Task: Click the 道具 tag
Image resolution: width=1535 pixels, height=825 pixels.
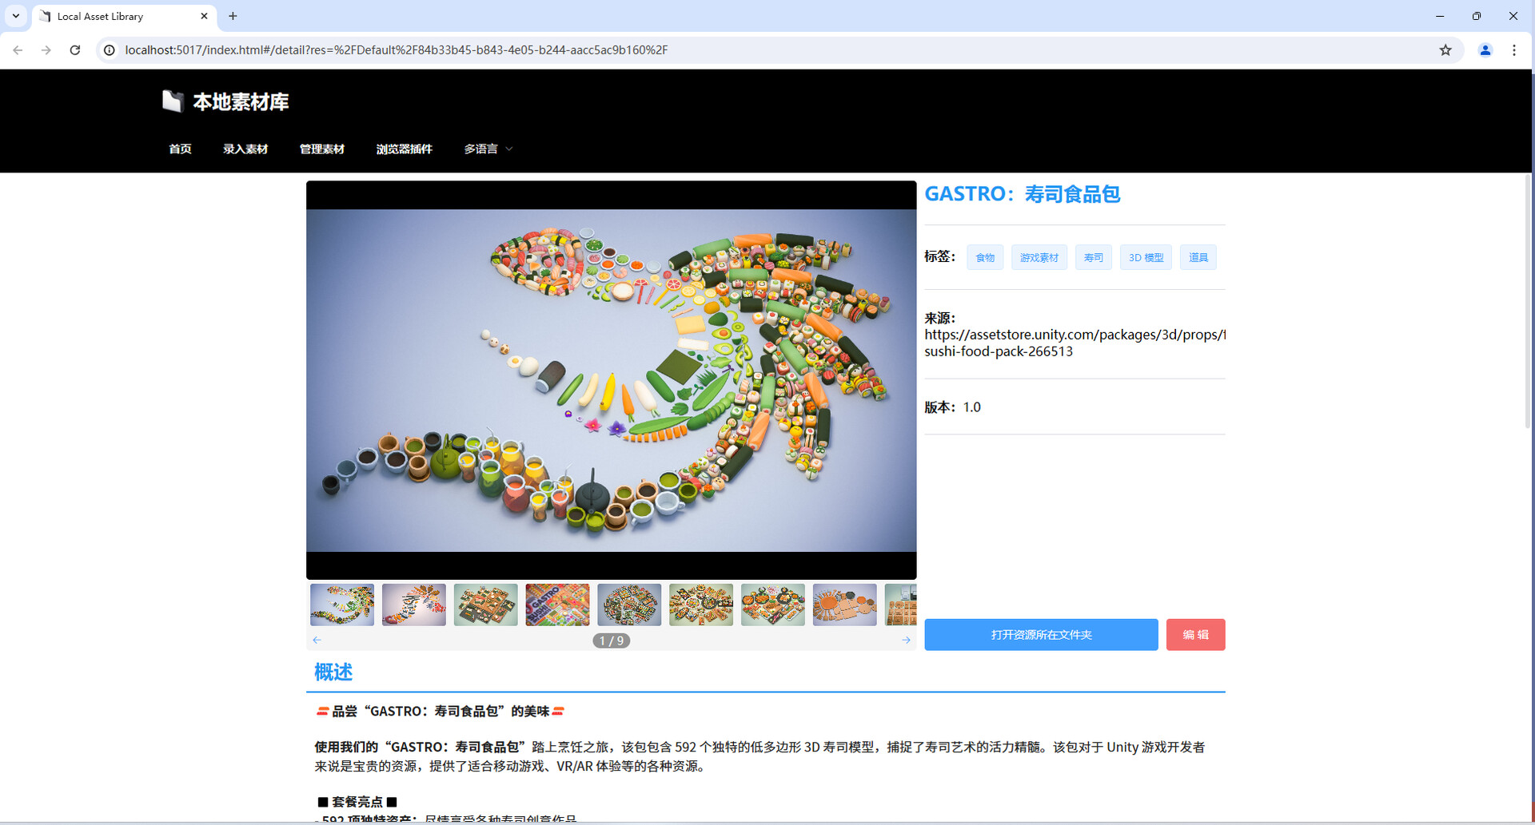Action: click(1198, 257)
